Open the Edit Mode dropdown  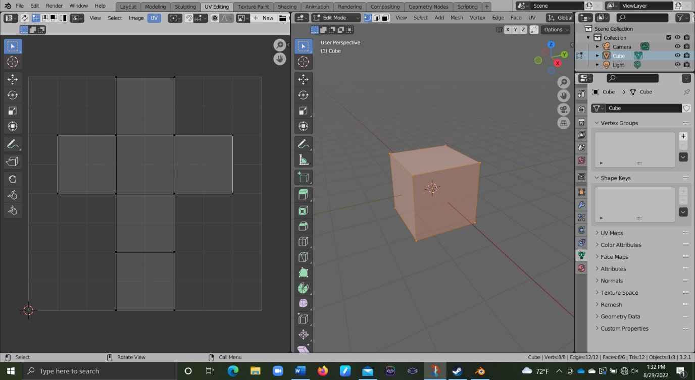tap(336, 18)
